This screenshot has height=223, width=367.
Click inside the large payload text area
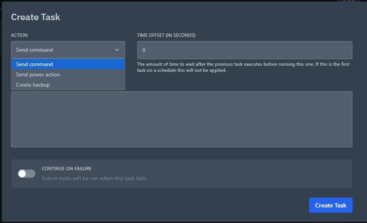coord(181,119)
